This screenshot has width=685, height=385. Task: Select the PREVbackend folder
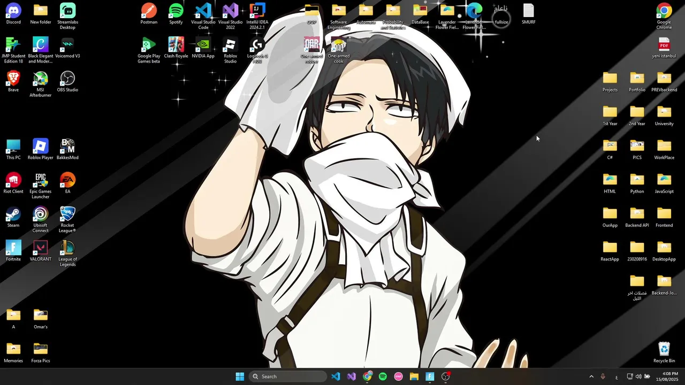coord(664,81)
